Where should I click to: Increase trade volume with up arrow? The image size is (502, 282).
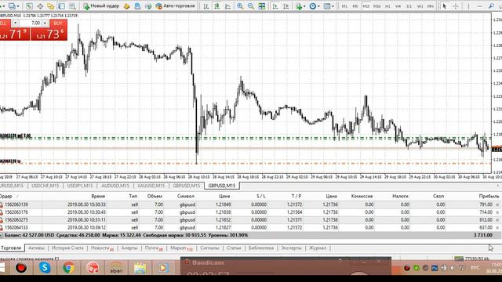click(45, 23)
